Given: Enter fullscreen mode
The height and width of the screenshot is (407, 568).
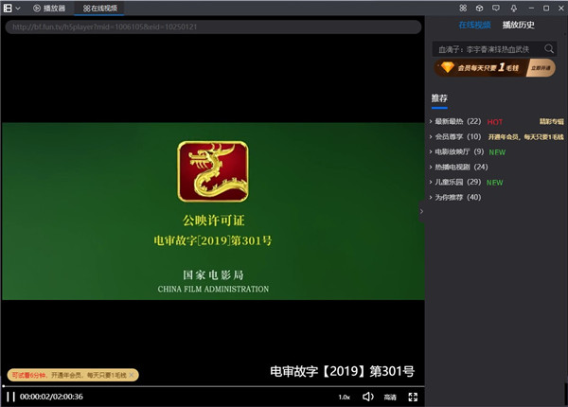Looking at the screenshot, I should [x=413, y=397].
